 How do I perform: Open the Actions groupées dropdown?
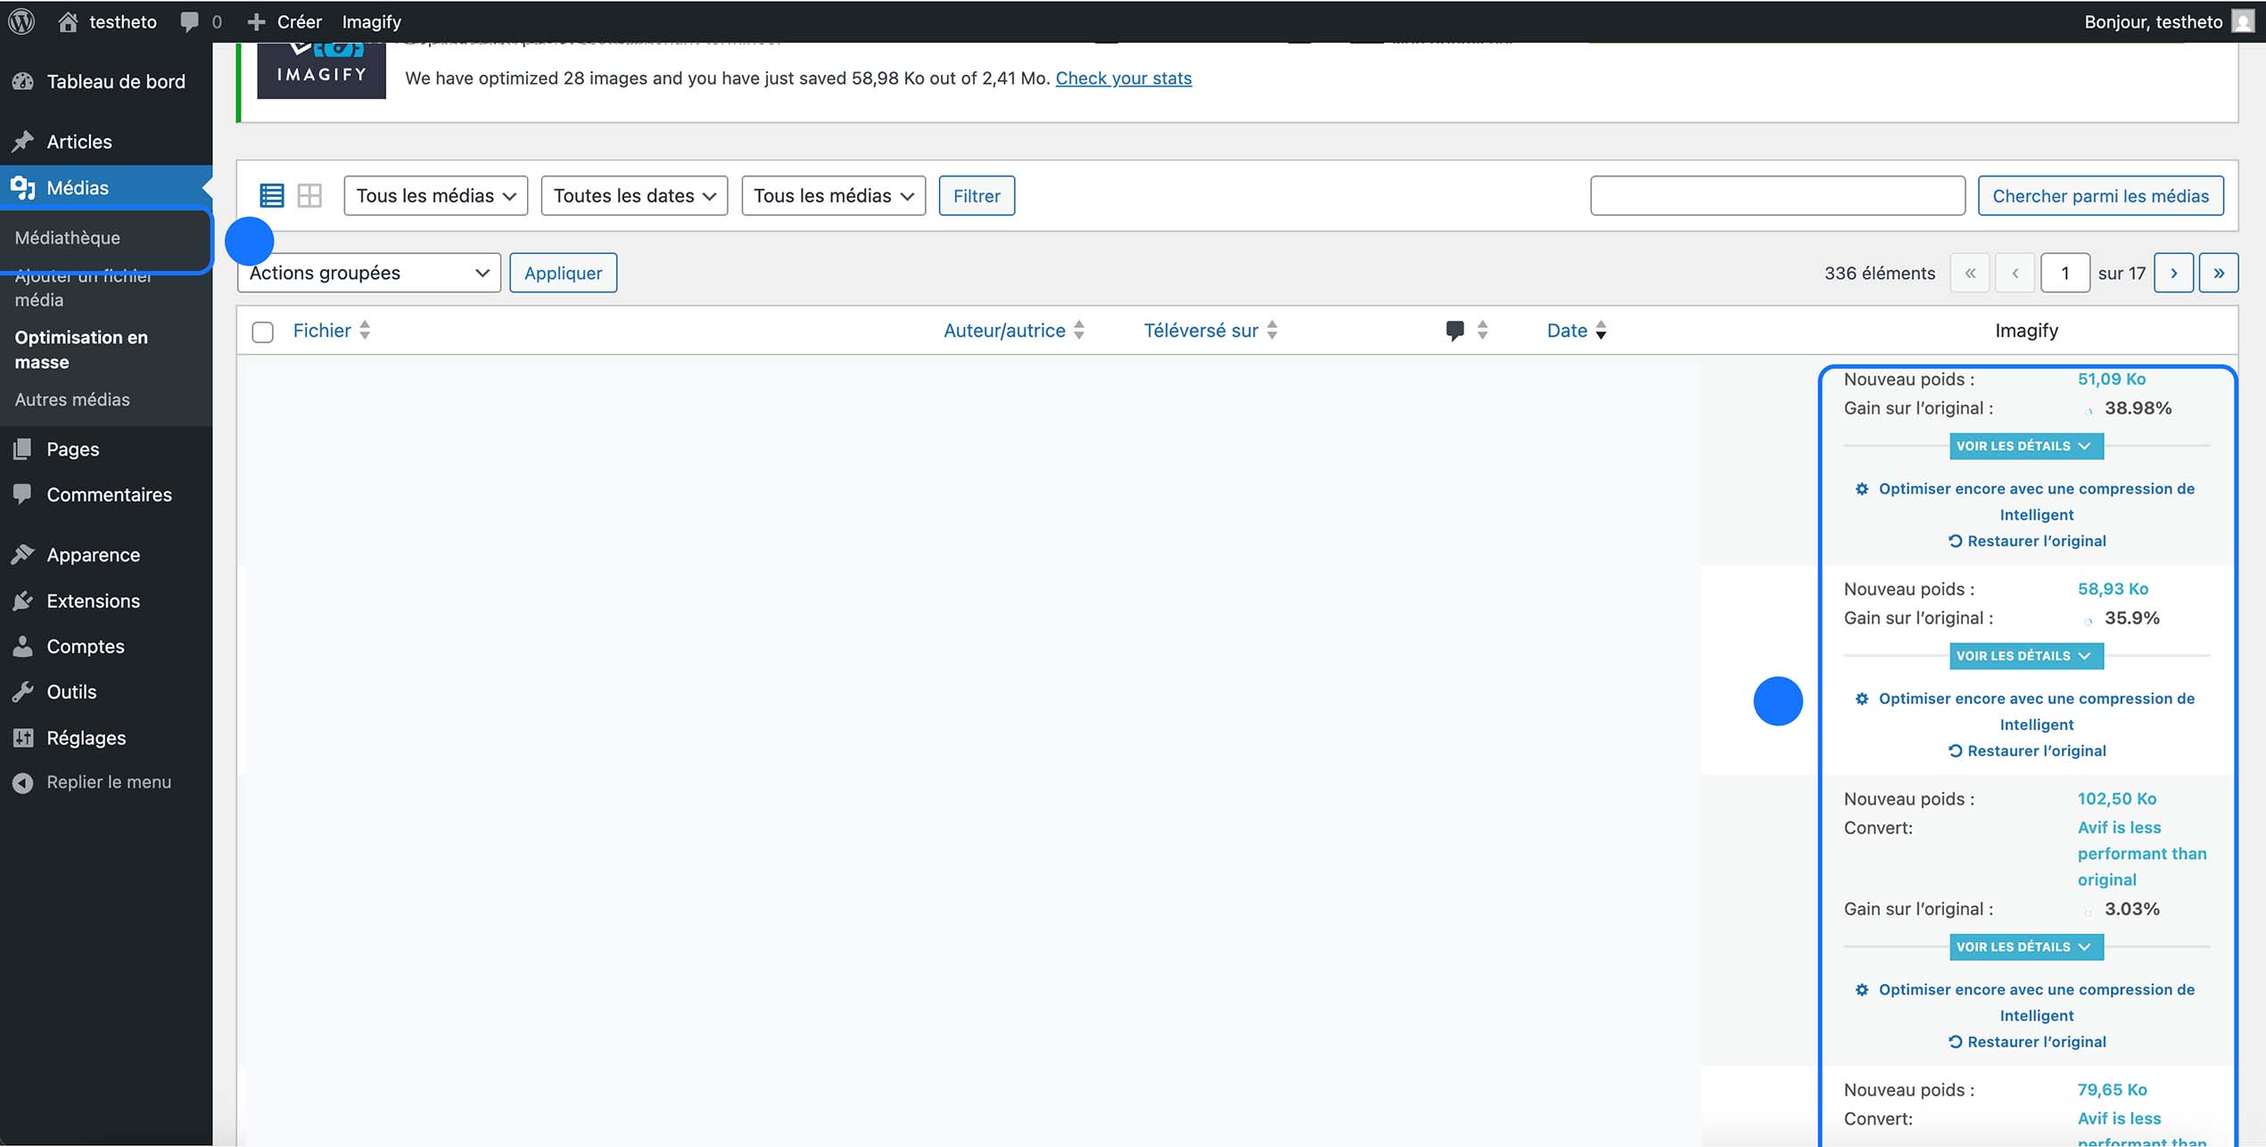point(368,273)
